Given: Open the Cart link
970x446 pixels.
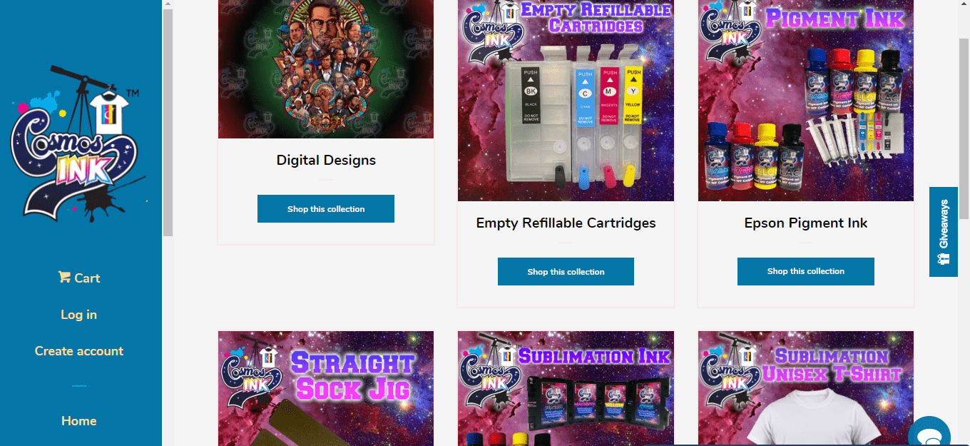Looking at the screenshot, I should [78, 278].
